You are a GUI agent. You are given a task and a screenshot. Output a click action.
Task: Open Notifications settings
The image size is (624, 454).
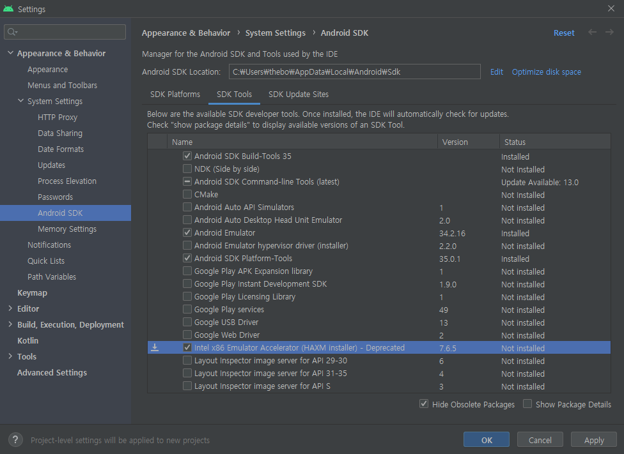tap(49, 245)
